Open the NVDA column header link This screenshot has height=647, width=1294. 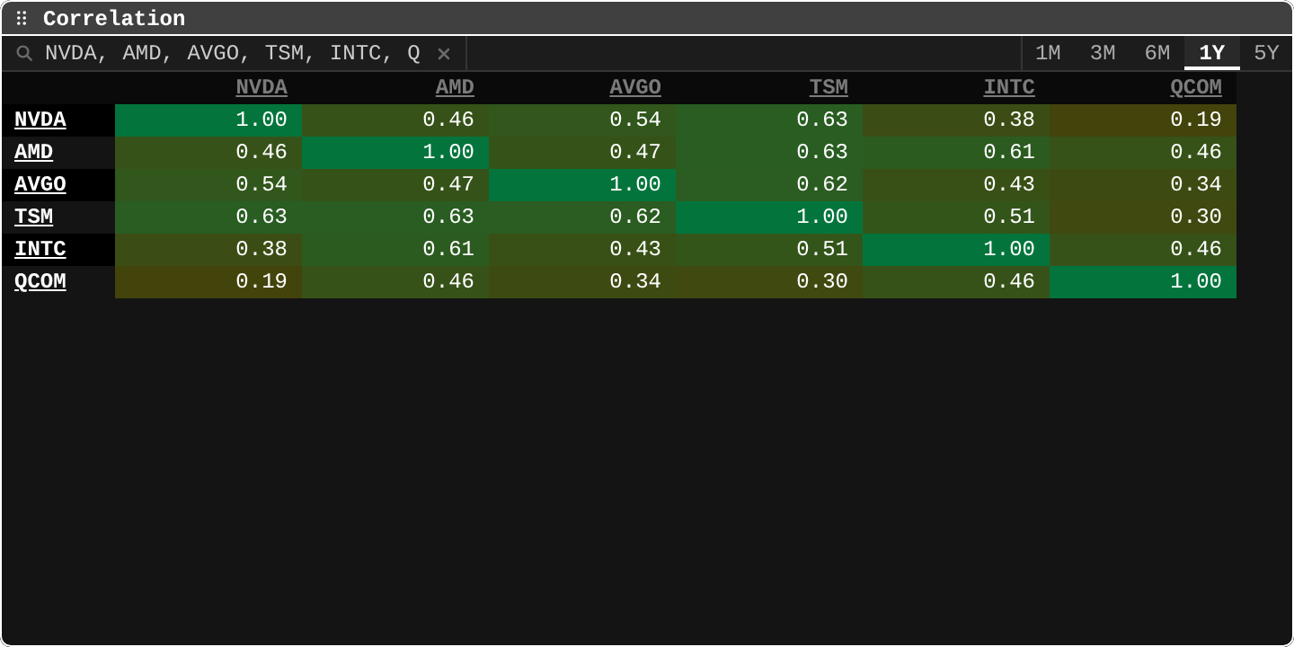(x=261, y=87)
